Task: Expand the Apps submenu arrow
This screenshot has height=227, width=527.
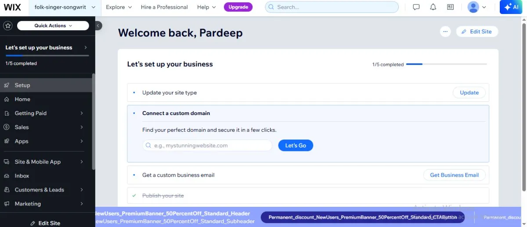Action: pyautogui.click(x=82, y=141)
